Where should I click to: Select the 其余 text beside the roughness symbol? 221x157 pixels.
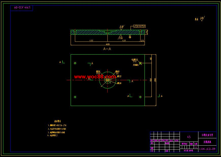(196, 19)
